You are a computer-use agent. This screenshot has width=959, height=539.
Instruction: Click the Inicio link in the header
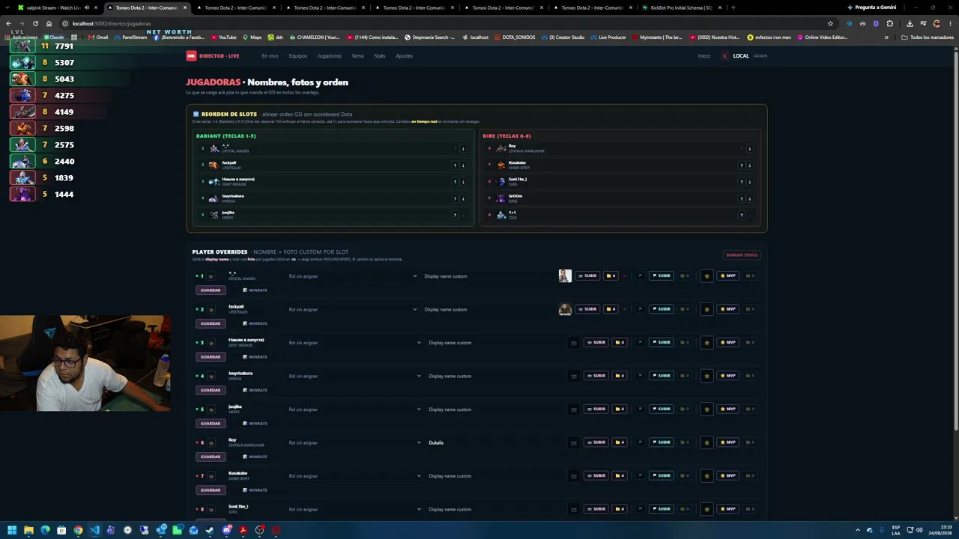coord(704,56)
